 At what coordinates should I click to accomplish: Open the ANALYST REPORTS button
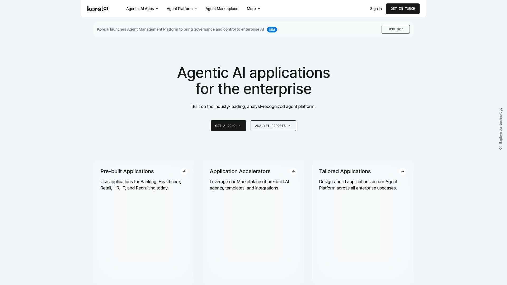click(x=273, y=126)
